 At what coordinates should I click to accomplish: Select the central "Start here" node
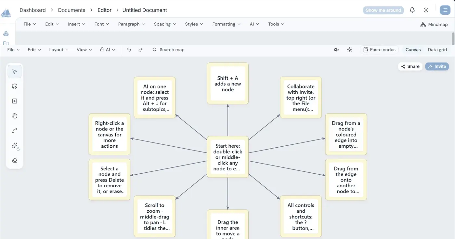coord(228,157)
